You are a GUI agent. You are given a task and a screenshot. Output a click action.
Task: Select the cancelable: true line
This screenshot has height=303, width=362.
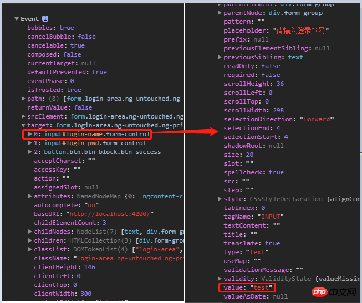pyautogui.click(x=56, y=45)
